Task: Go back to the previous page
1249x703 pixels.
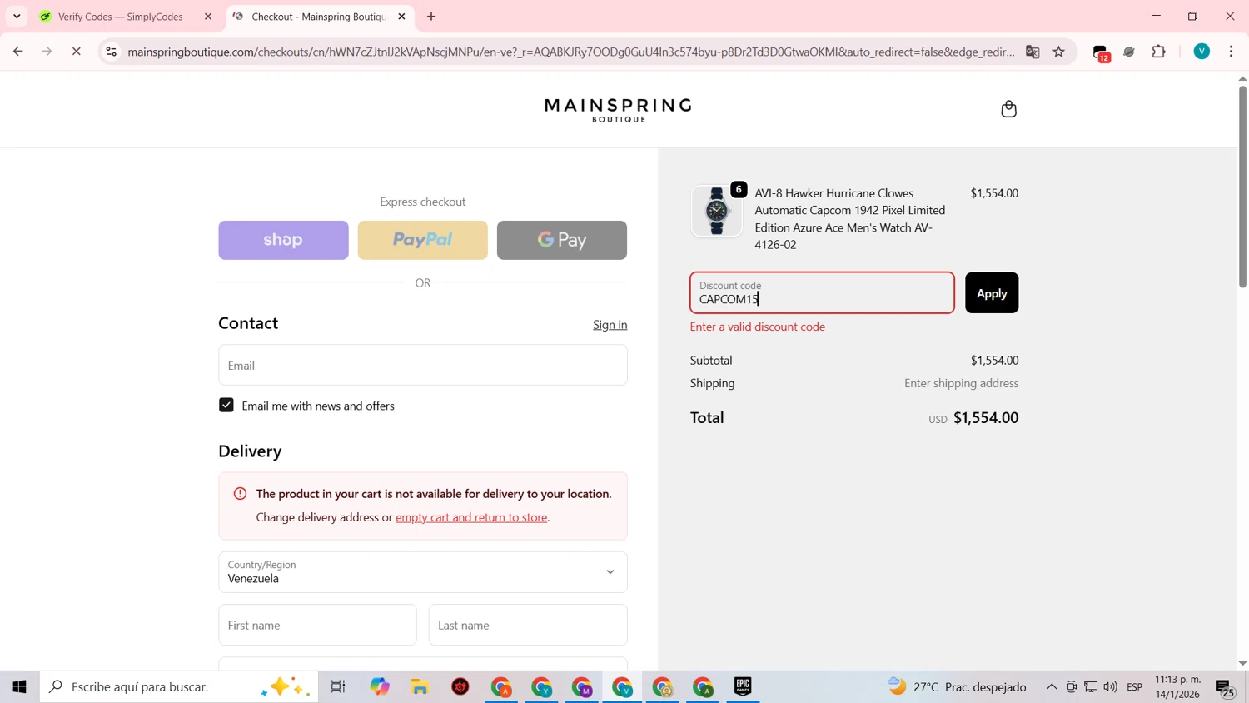Action: (17, 52)
